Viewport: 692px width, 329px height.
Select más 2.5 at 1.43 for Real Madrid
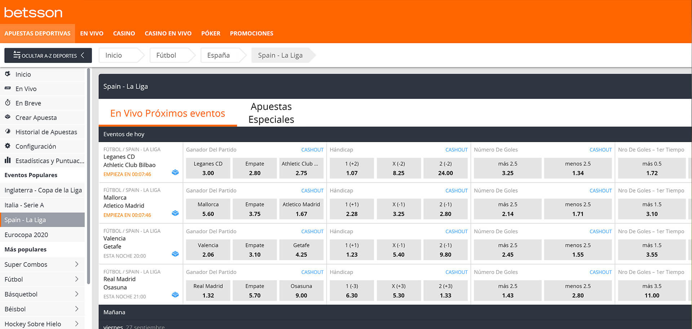[507, 290]
